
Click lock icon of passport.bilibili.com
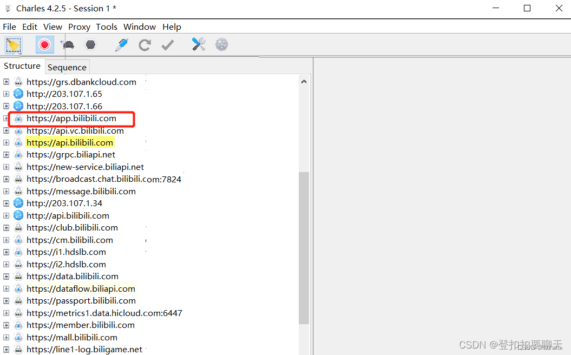18,301
